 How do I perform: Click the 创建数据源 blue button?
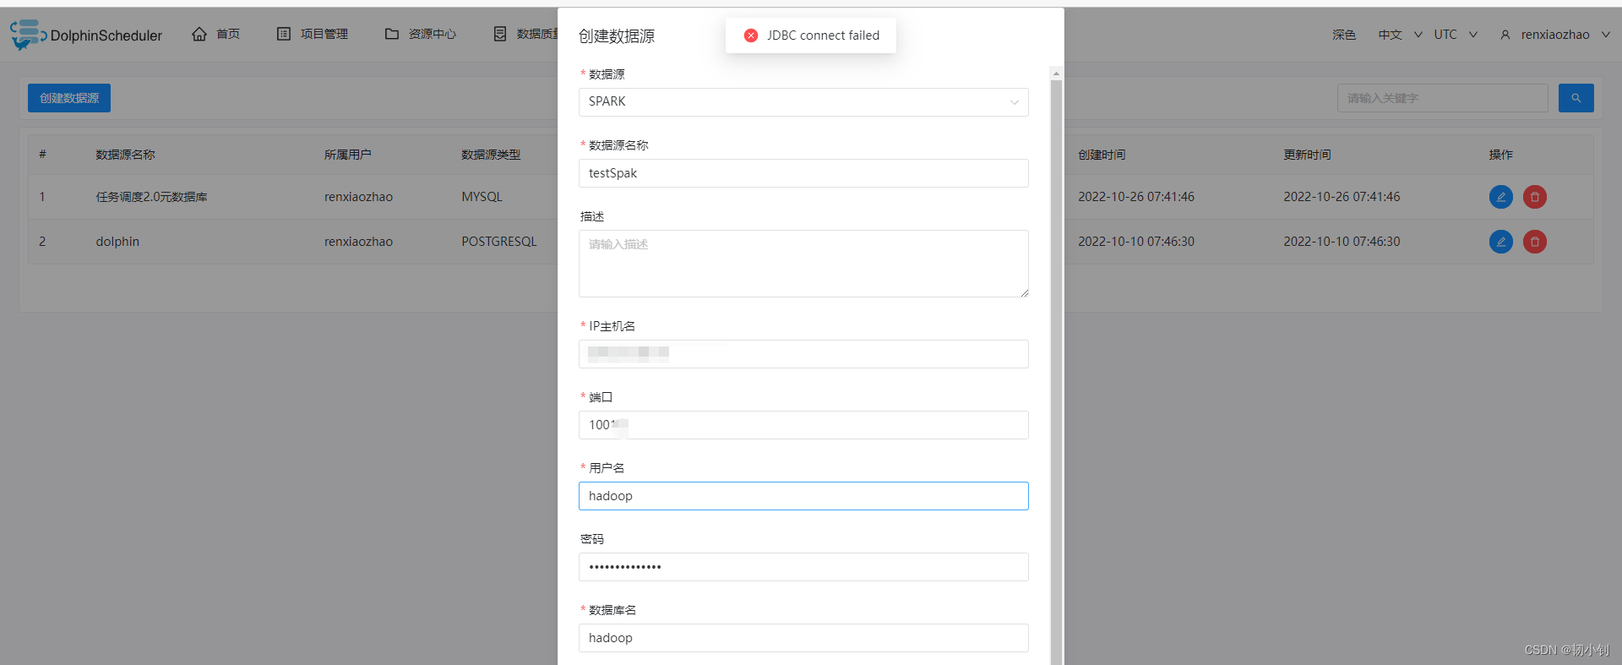69,98
